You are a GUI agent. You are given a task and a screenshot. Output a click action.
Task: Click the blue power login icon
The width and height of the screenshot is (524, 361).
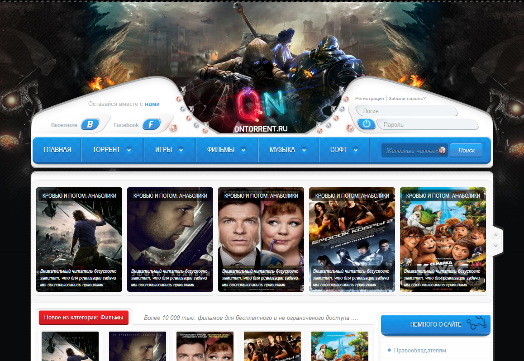point(366,123)
